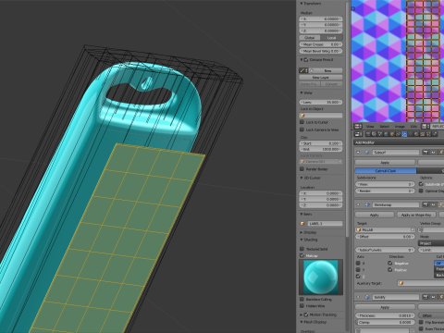The image size is (444, 333).
Task: Uncheck Positive direction in Shrinkwrap
Action: tap(390, 270)
